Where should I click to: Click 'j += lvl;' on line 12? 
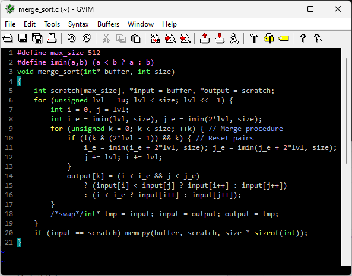coord(102,157)
